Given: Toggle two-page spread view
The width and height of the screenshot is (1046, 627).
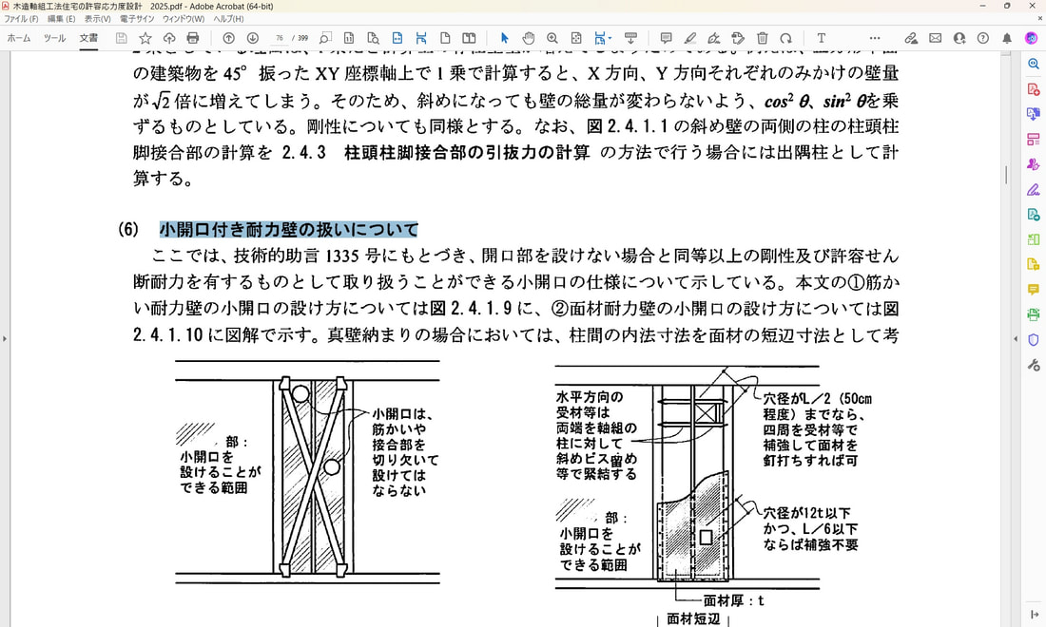Looking at the screenshot, I should [470, 38].
